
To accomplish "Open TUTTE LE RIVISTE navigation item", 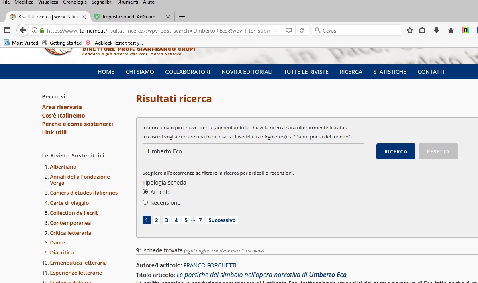I will tap(306, 72).
